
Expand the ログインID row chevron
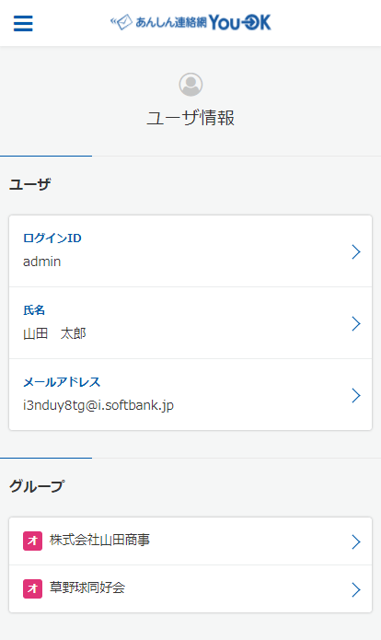coord(356,251)
